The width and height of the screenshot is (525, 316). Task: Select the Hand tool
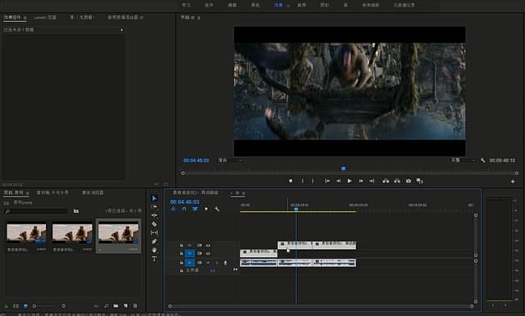point(154,250)
